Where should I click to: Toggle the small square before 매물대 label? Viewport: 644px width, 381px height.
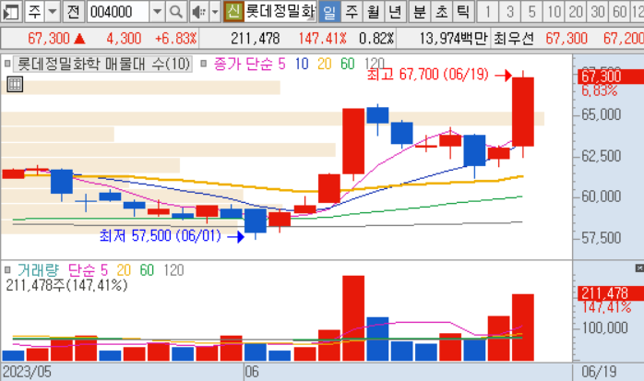(x=7, y=64)
